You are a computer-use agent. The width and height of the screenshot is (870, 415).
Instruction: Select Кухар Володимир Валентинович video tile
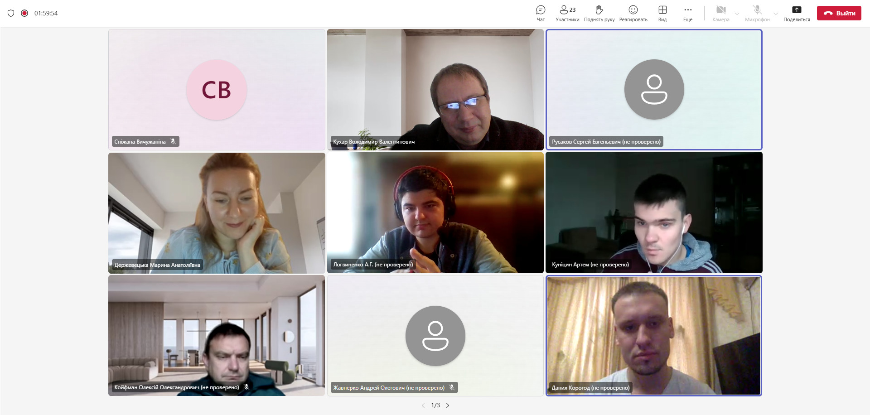tap(435, 89)
